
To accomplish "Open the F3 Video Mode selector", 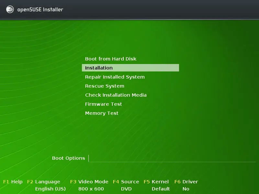I will [89, 182].
